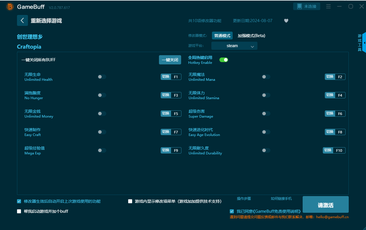Click the 创世理想乡 game name
The image size is (366, 230).
point(30,37)
